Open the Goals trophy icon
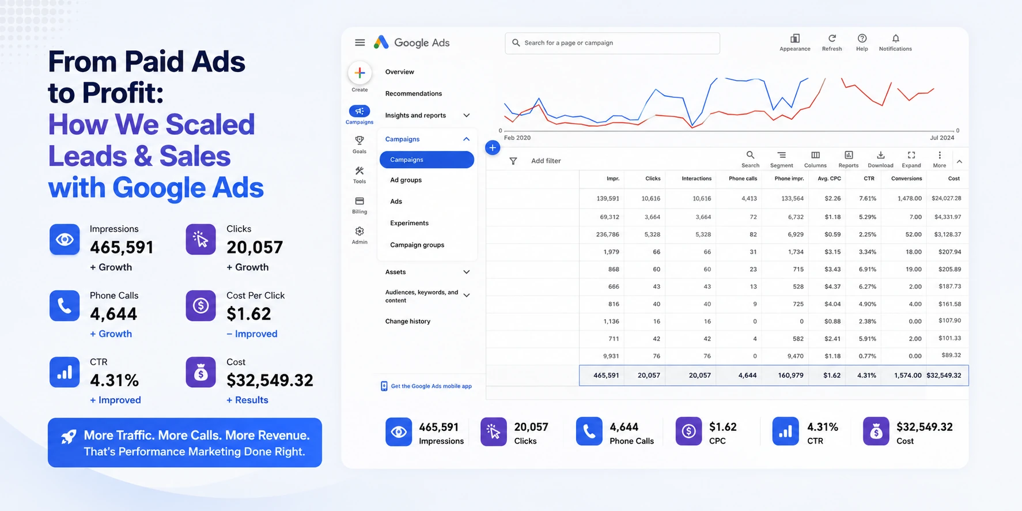Screen dimensions: 1022x511 coord(359,141)
